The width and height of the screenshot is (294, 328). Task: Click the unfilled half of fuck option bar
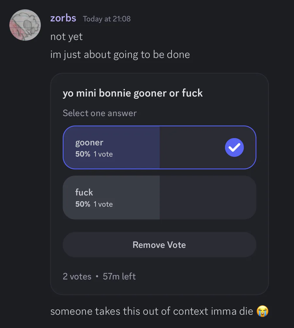(x=208, y=198)
